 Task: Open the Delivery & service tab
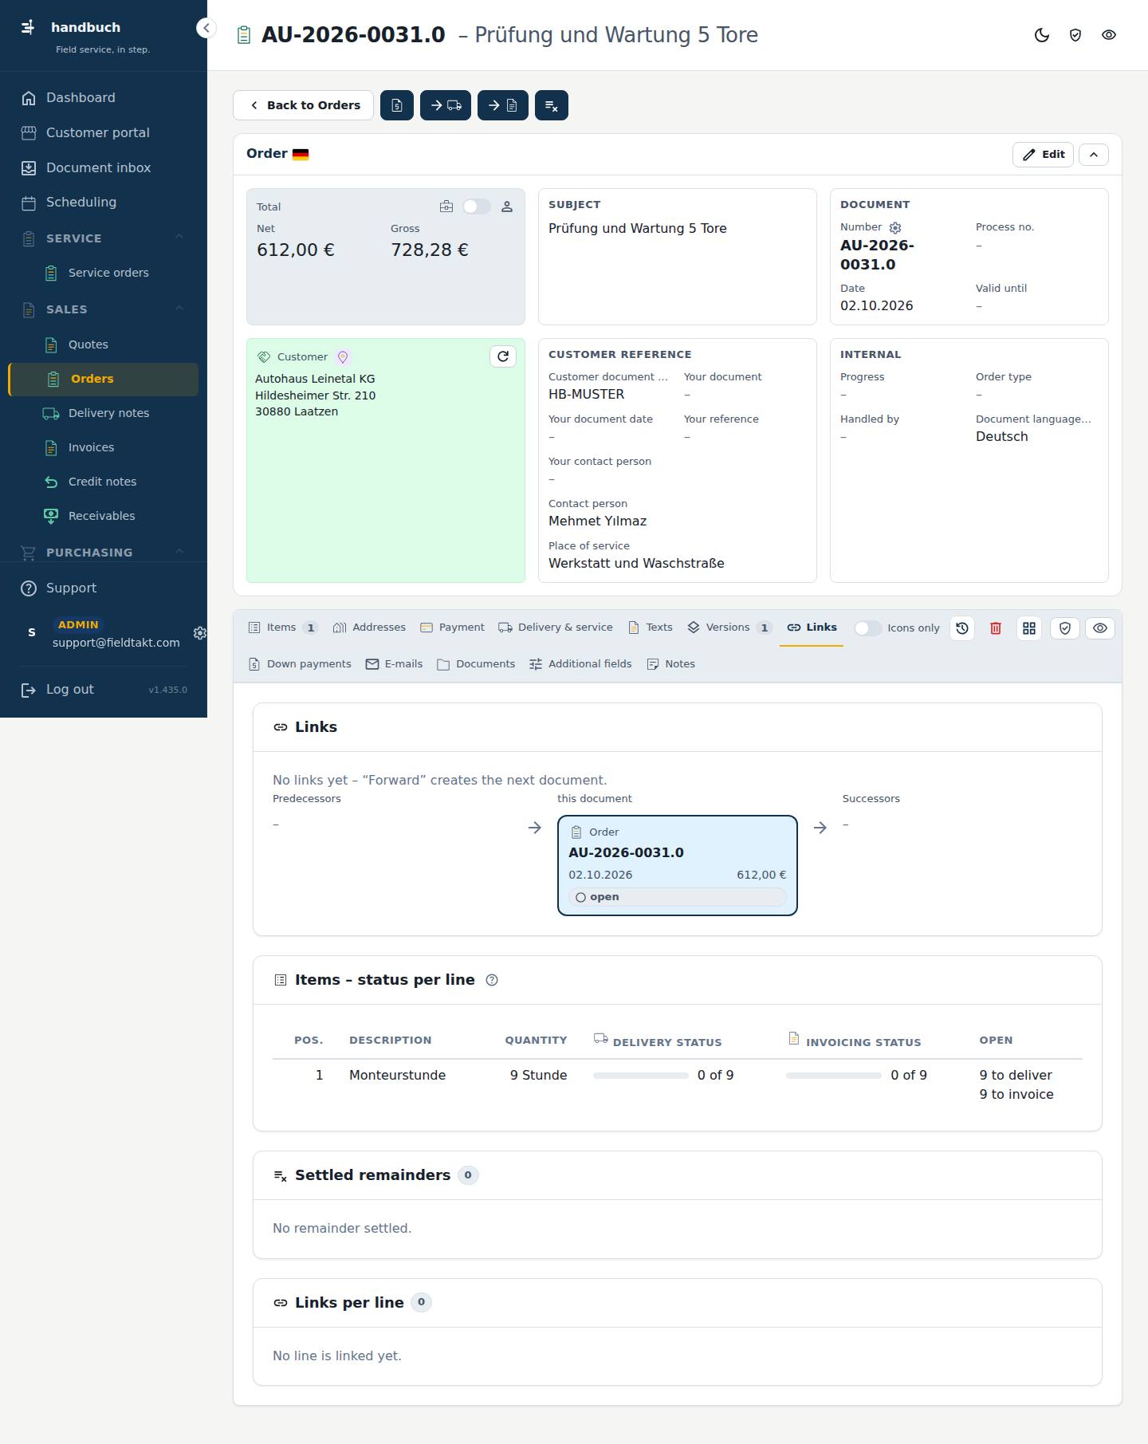click(556, 628)
